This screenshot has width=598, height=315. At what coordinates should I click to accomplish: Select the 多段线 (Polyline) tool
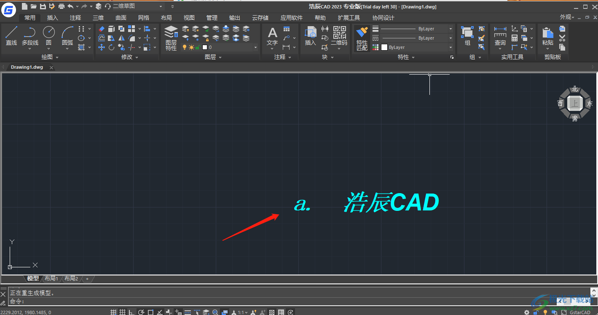point(30,36)
